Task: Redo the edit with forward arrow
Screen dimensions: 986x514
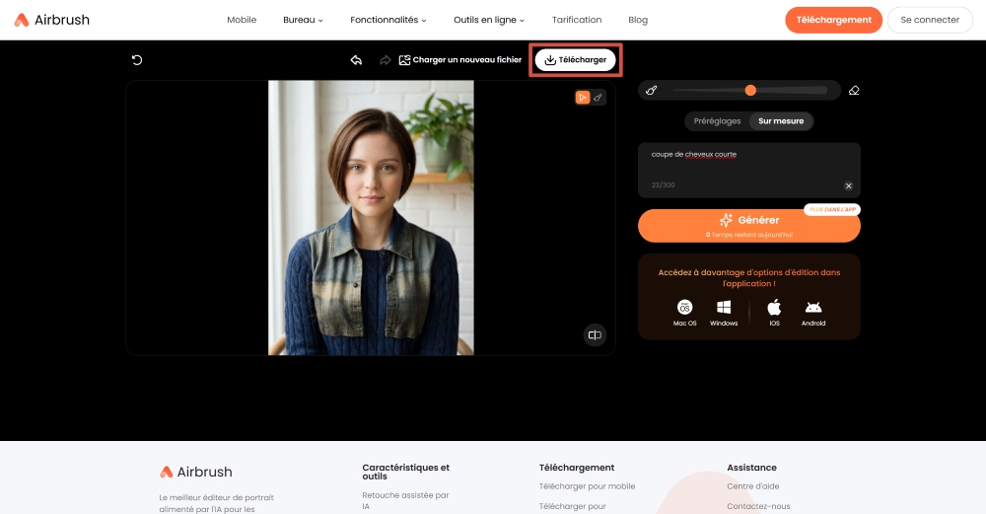Action: [x=385, y=60]
